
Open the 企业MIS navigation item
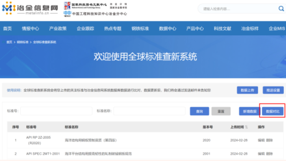click(277, 28)
